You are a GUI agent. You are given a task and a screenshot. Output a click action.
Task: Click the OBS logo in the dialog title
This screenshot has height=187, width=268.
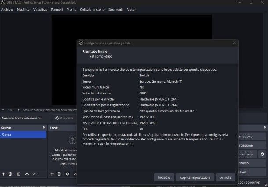81,43
